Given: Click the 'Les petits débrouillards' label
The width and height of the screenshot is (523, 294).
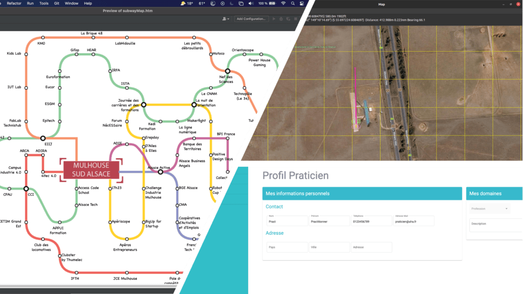Looking at the screenshot, I should [193, 46].
